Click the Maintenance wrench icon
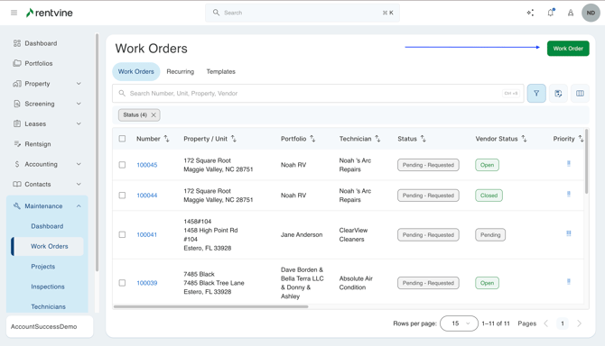Viewport: 605px width, 346px height. coord(17,206)
